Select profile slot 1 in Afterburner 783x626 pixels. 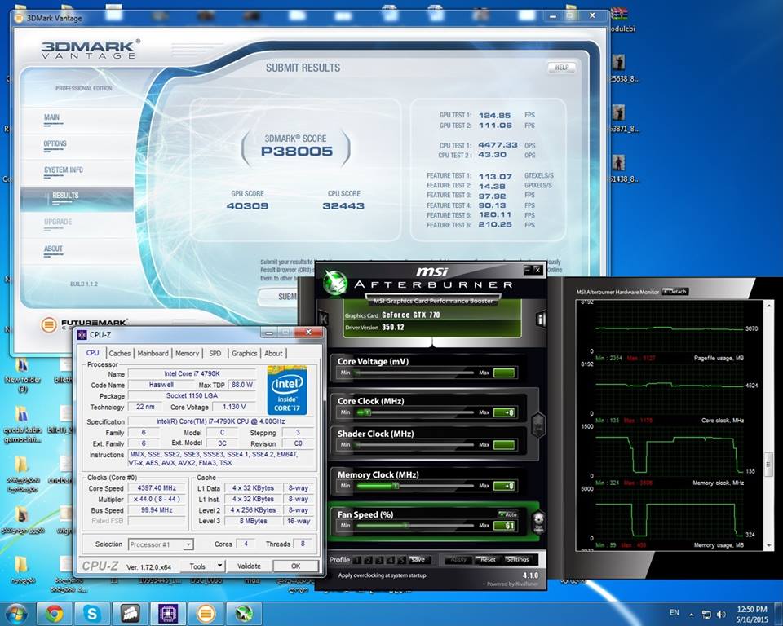358,560
